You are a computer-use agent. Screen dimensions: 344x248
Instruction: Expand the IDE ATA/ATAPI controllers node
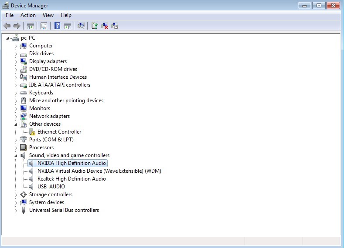click(16, 85)
